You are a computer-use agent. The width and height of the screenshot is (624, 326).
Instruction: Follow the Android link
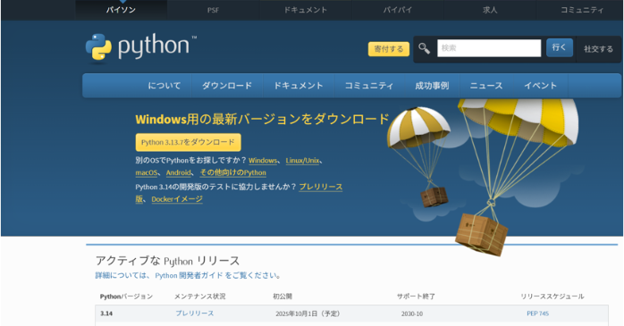pyautogui.click(x=178, y=172)
